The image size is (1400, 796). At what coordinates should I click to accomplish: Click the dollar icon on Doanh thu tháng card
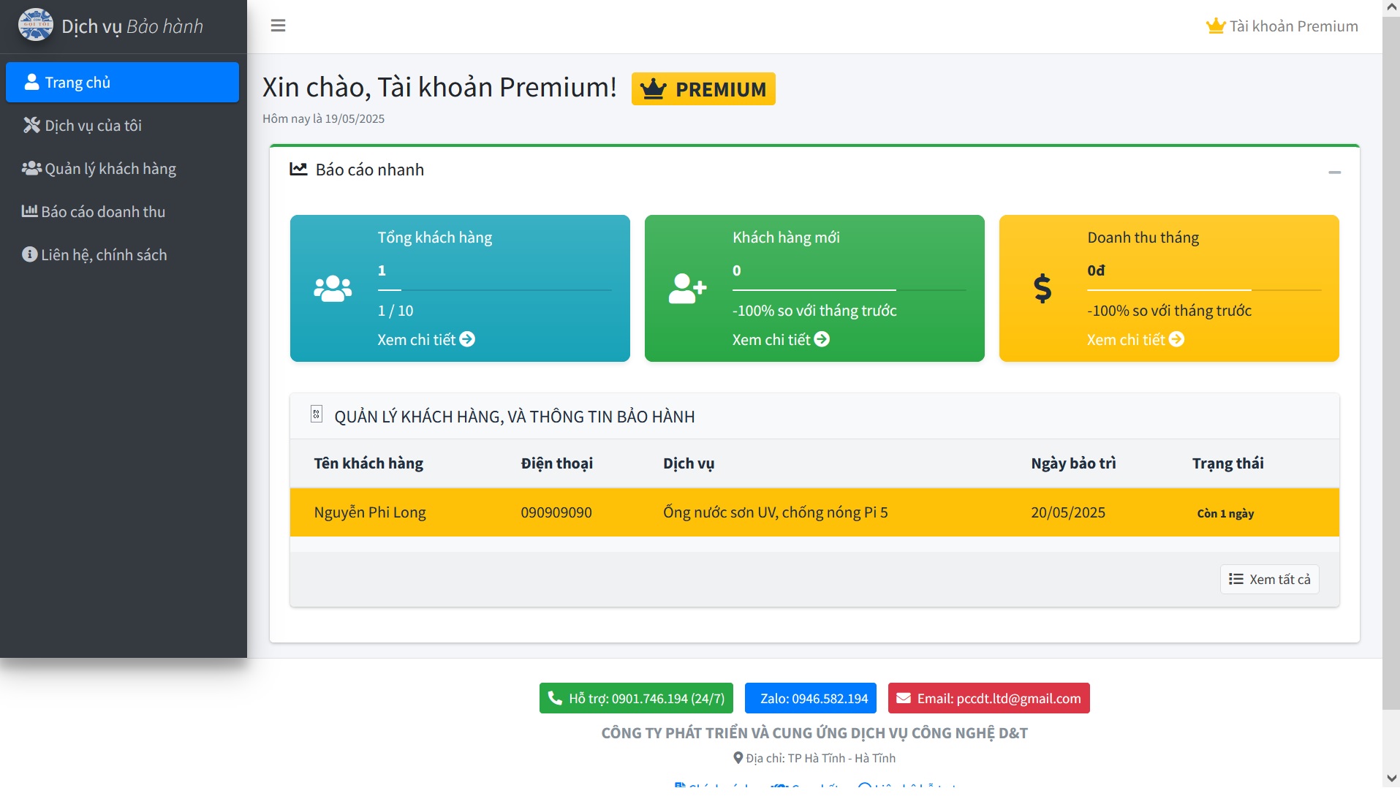tap(1043, 289)
